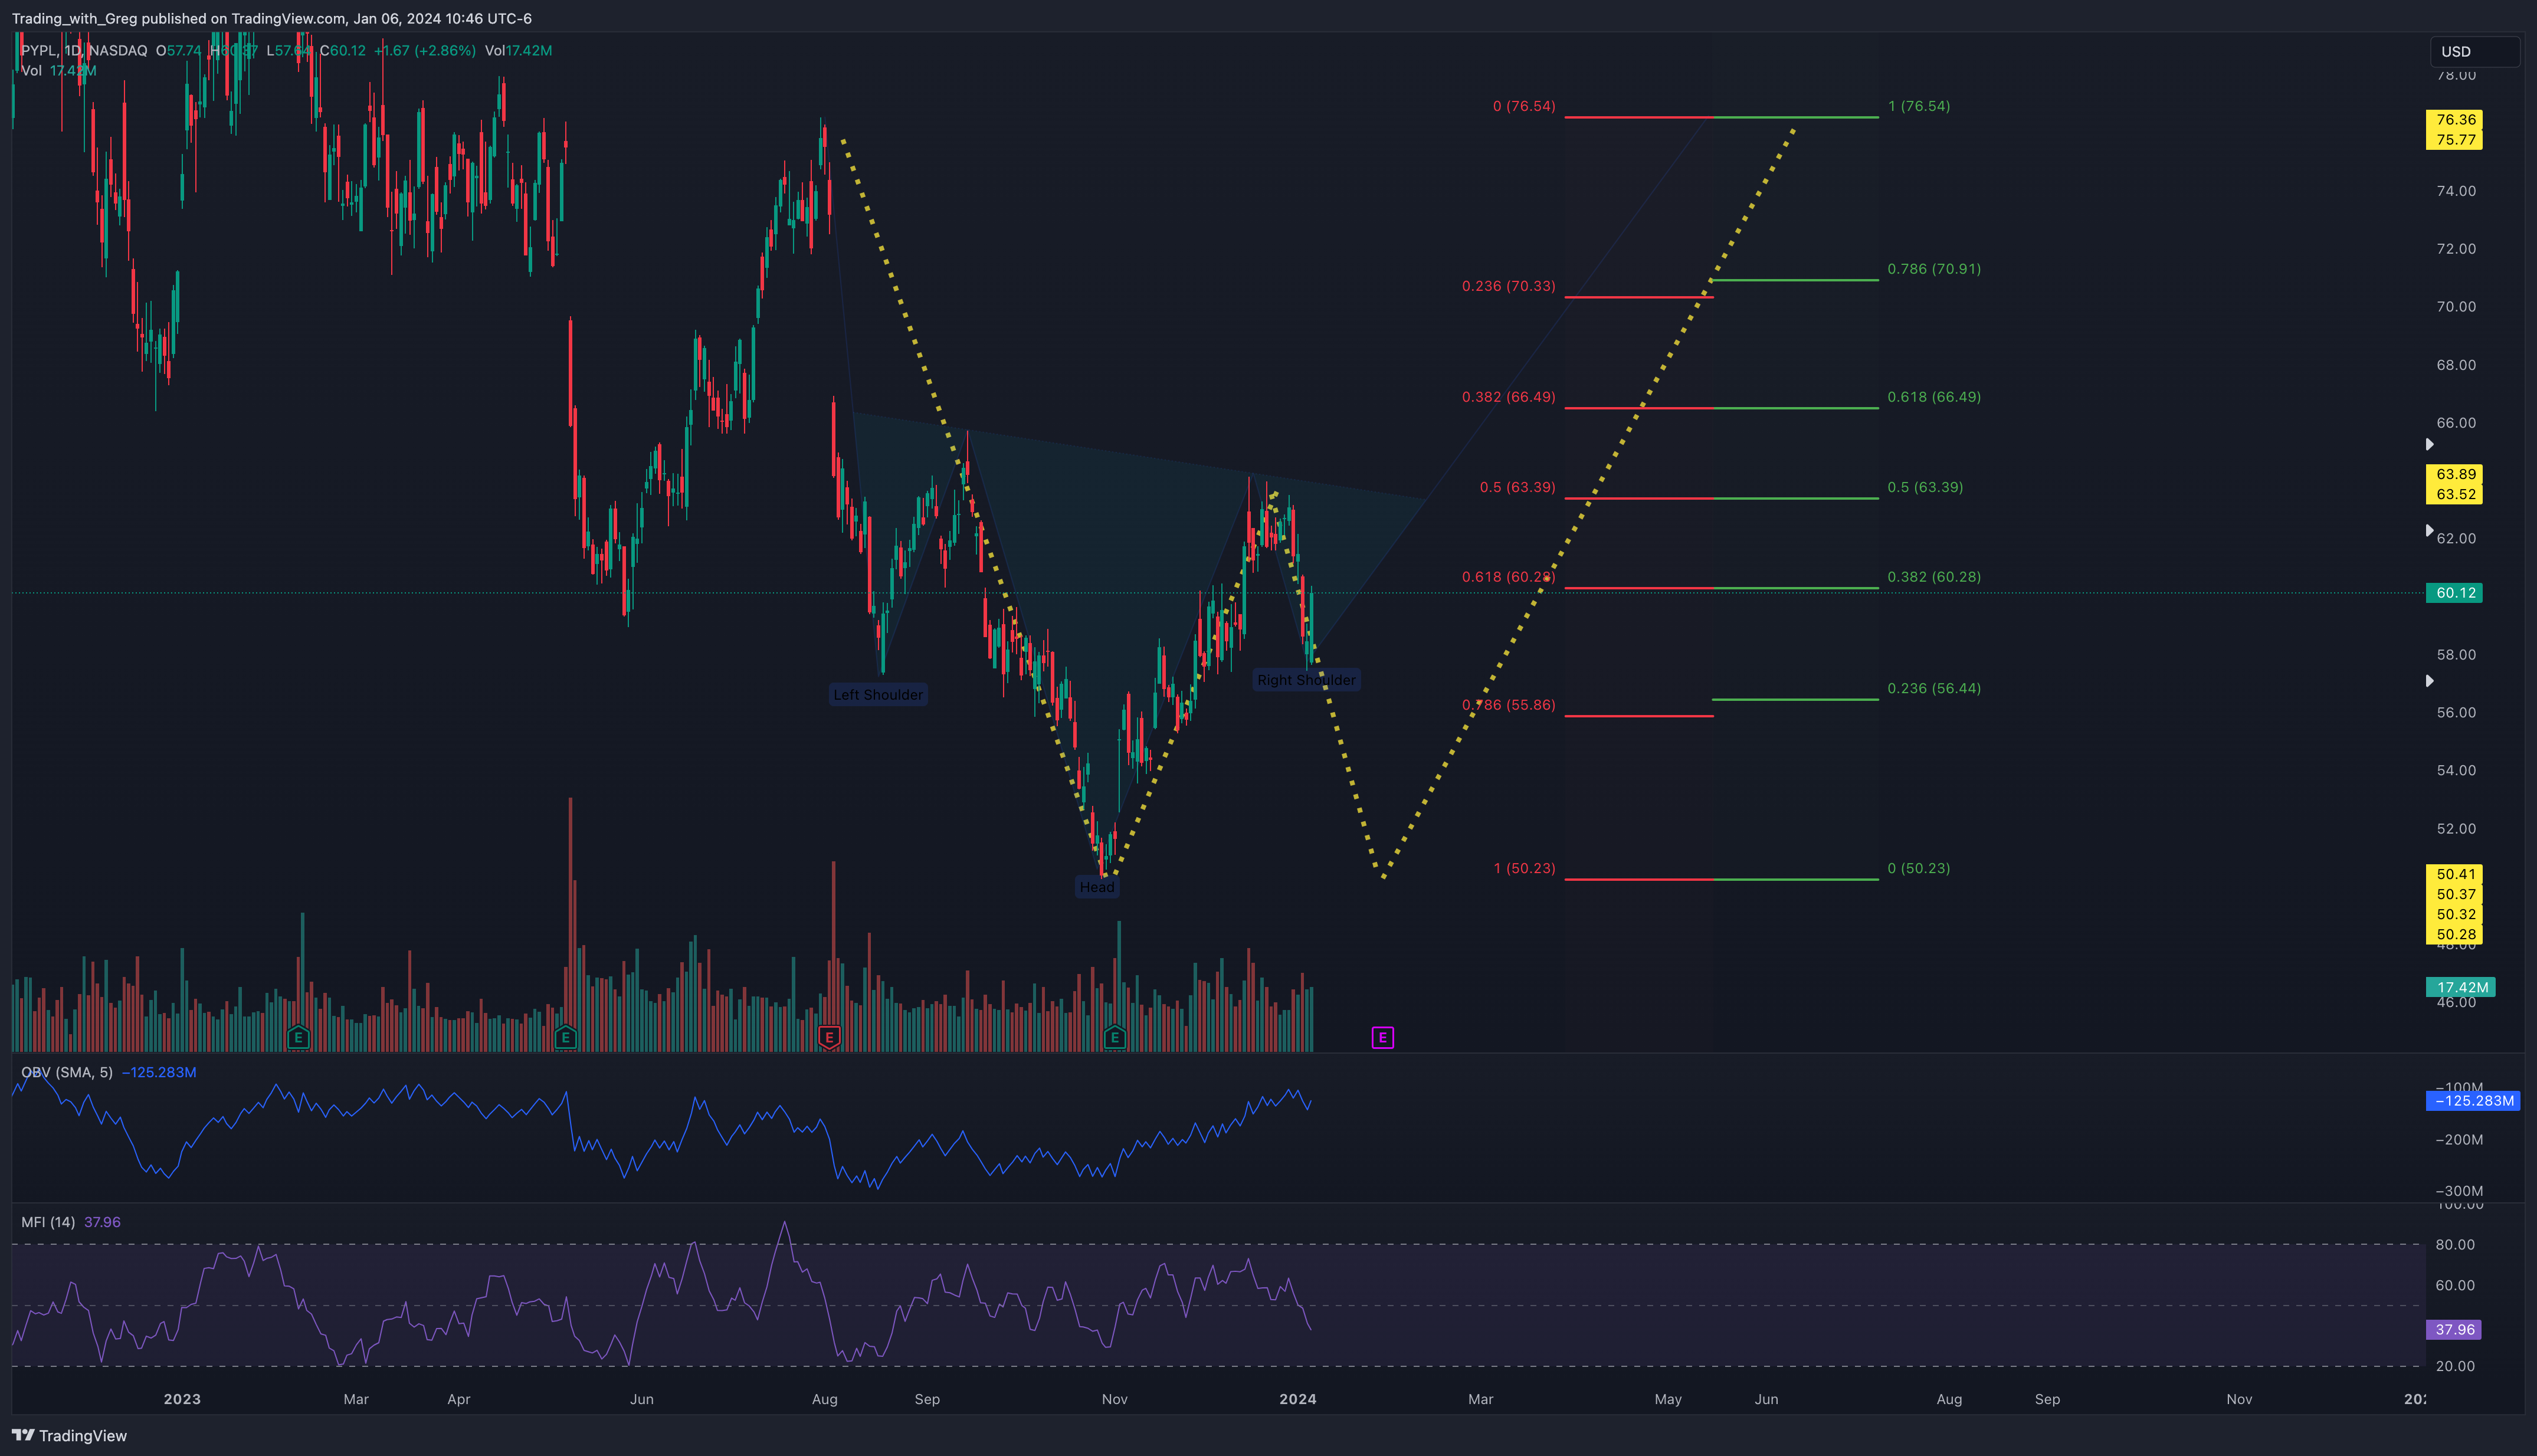The width and height of the screenshot is (2537, 1456).
Task: Click the green 0.786 (70.91) Fibonacci label
Action: [x=1934, y=269]
